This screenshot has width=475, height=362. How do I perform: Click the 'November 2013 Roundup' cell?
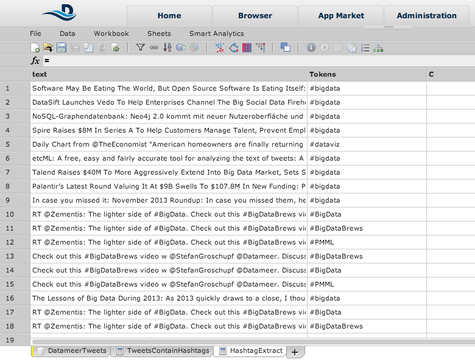click(x=169, y=200)
